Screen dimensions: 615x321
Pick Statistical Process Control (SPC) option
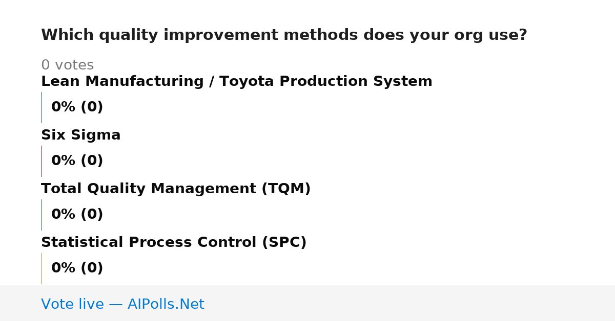[x=174, y=242]
